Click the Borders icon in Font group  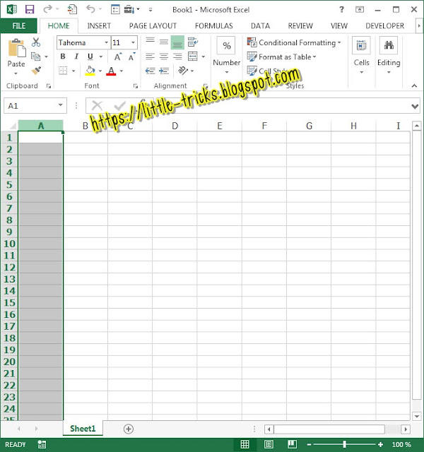[63, 71]
